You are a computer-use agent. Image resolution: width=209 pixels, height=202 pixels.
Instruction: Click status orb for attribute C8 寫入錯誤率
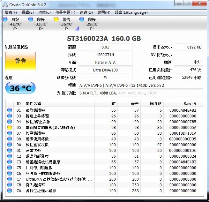pos(10,185)
